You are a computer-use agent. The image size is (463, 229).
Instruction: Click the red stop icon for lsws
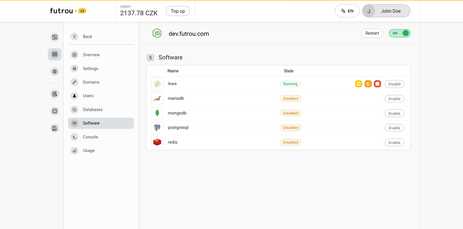[x=378, y=84]
